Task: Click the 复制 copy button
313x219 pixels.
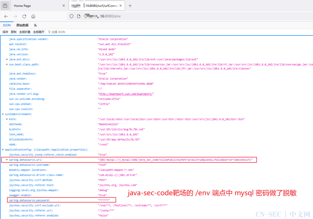Action: point(14,32)
